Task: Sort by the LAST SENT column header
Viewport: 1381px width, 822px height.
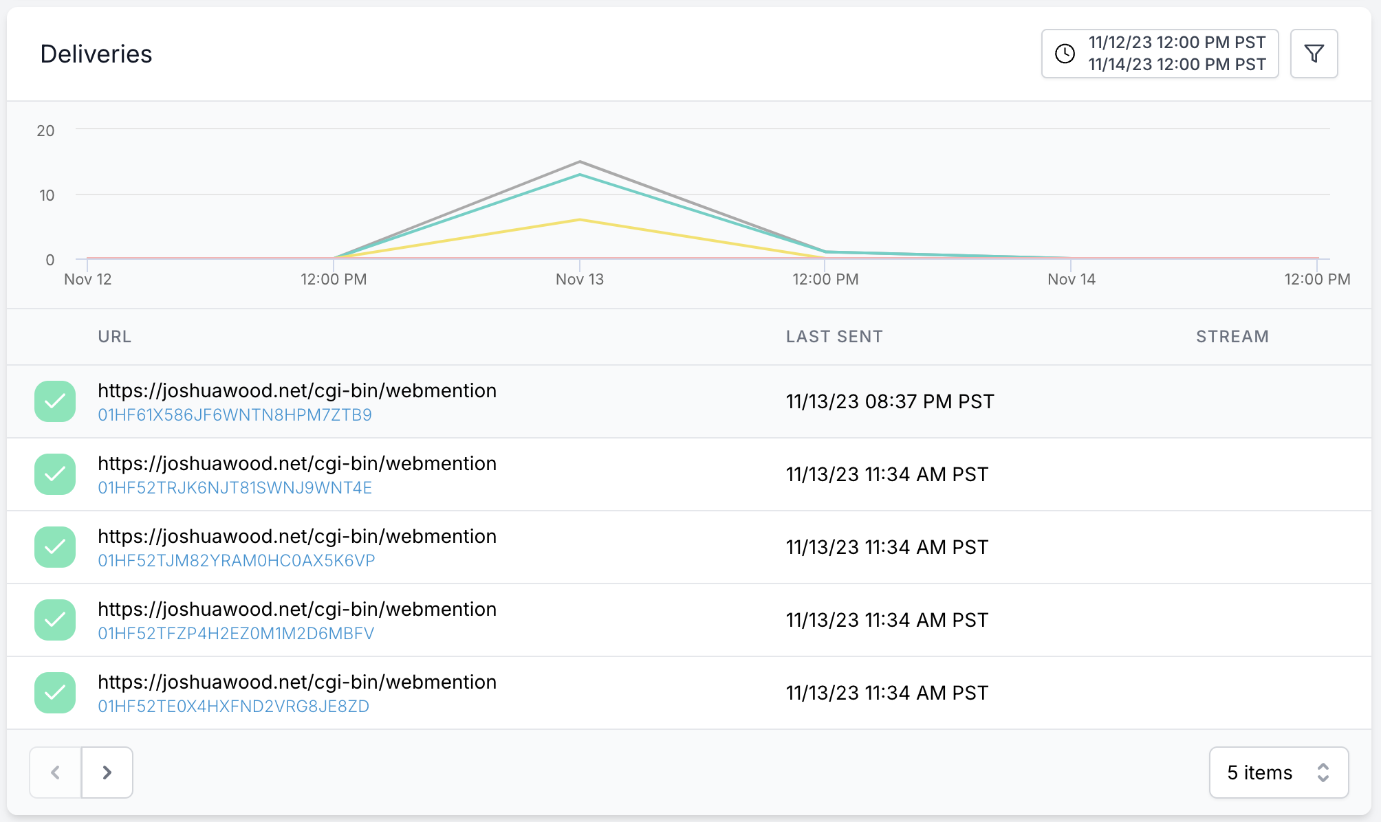Action: click(834, 336)
